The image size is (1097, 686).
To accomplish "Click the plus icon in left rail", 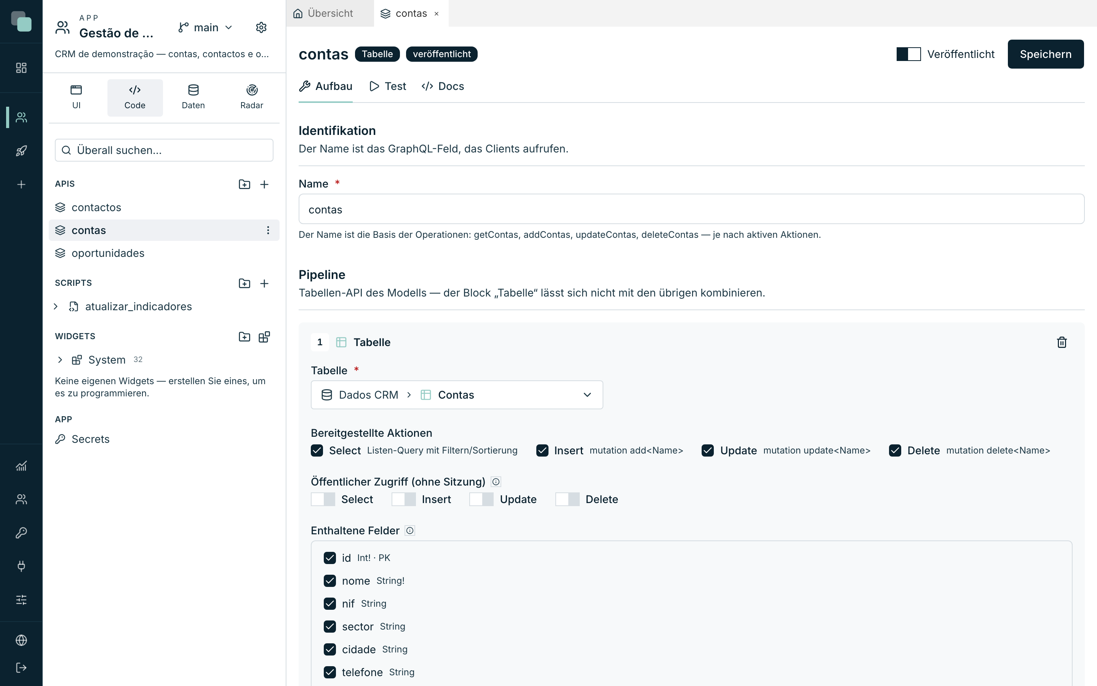I will (x=21, y=184).
